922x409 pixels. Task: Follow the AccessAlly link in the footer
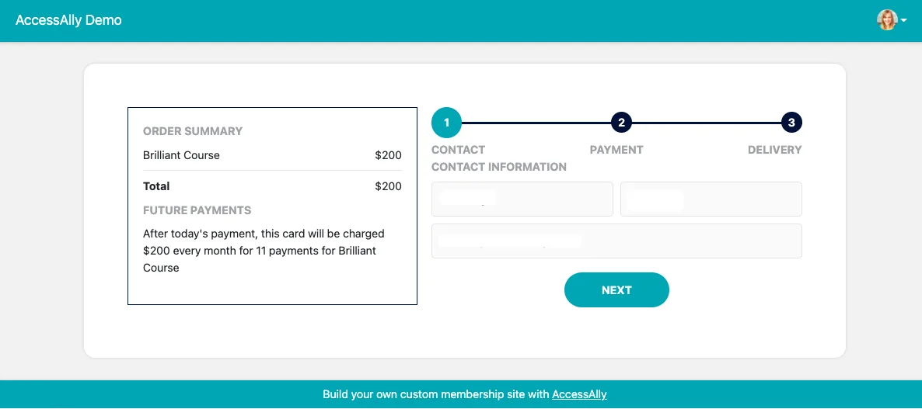(579, 394)
